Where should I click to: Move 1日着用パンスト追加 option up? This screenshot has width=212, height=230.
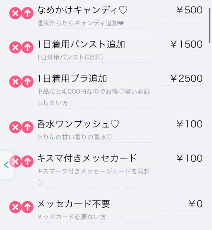tap(27, 47)
